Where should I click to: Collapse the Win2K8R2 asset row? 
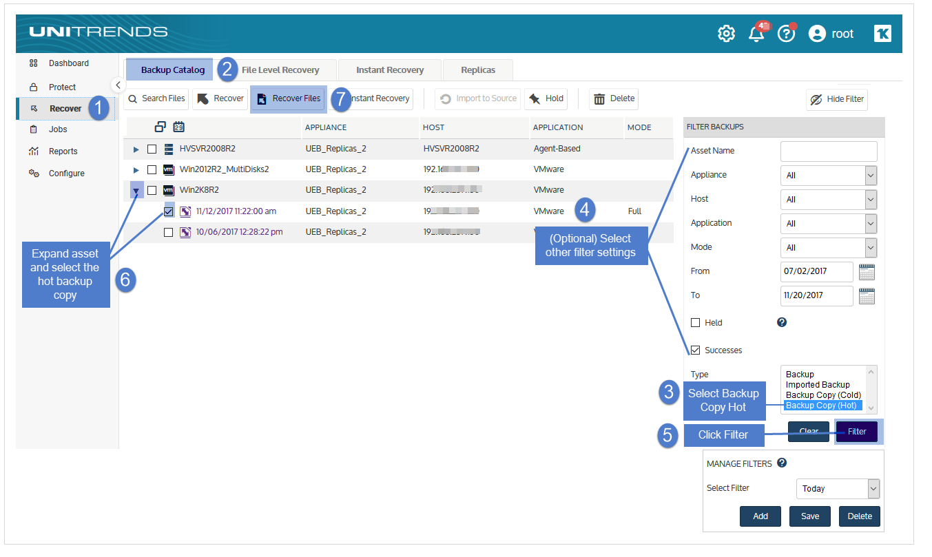(136, 191)
